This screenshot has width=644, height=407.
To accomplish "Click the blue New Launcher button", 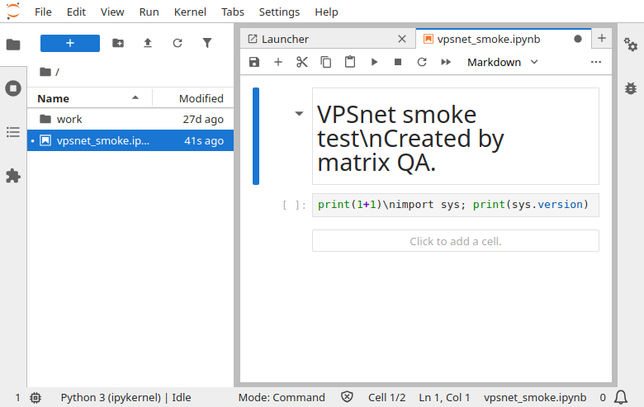I will pyautogui.click(x=70, y=43).
